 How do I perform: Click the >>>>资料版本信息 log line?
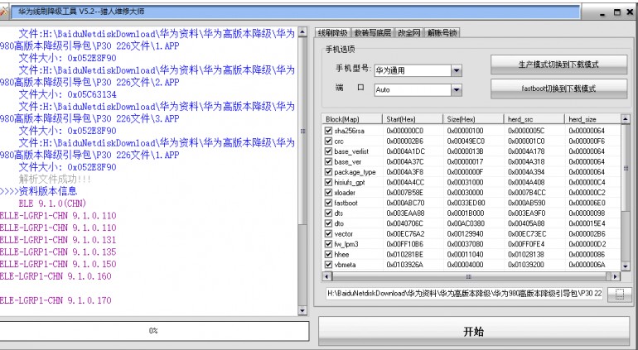(39, 191)
